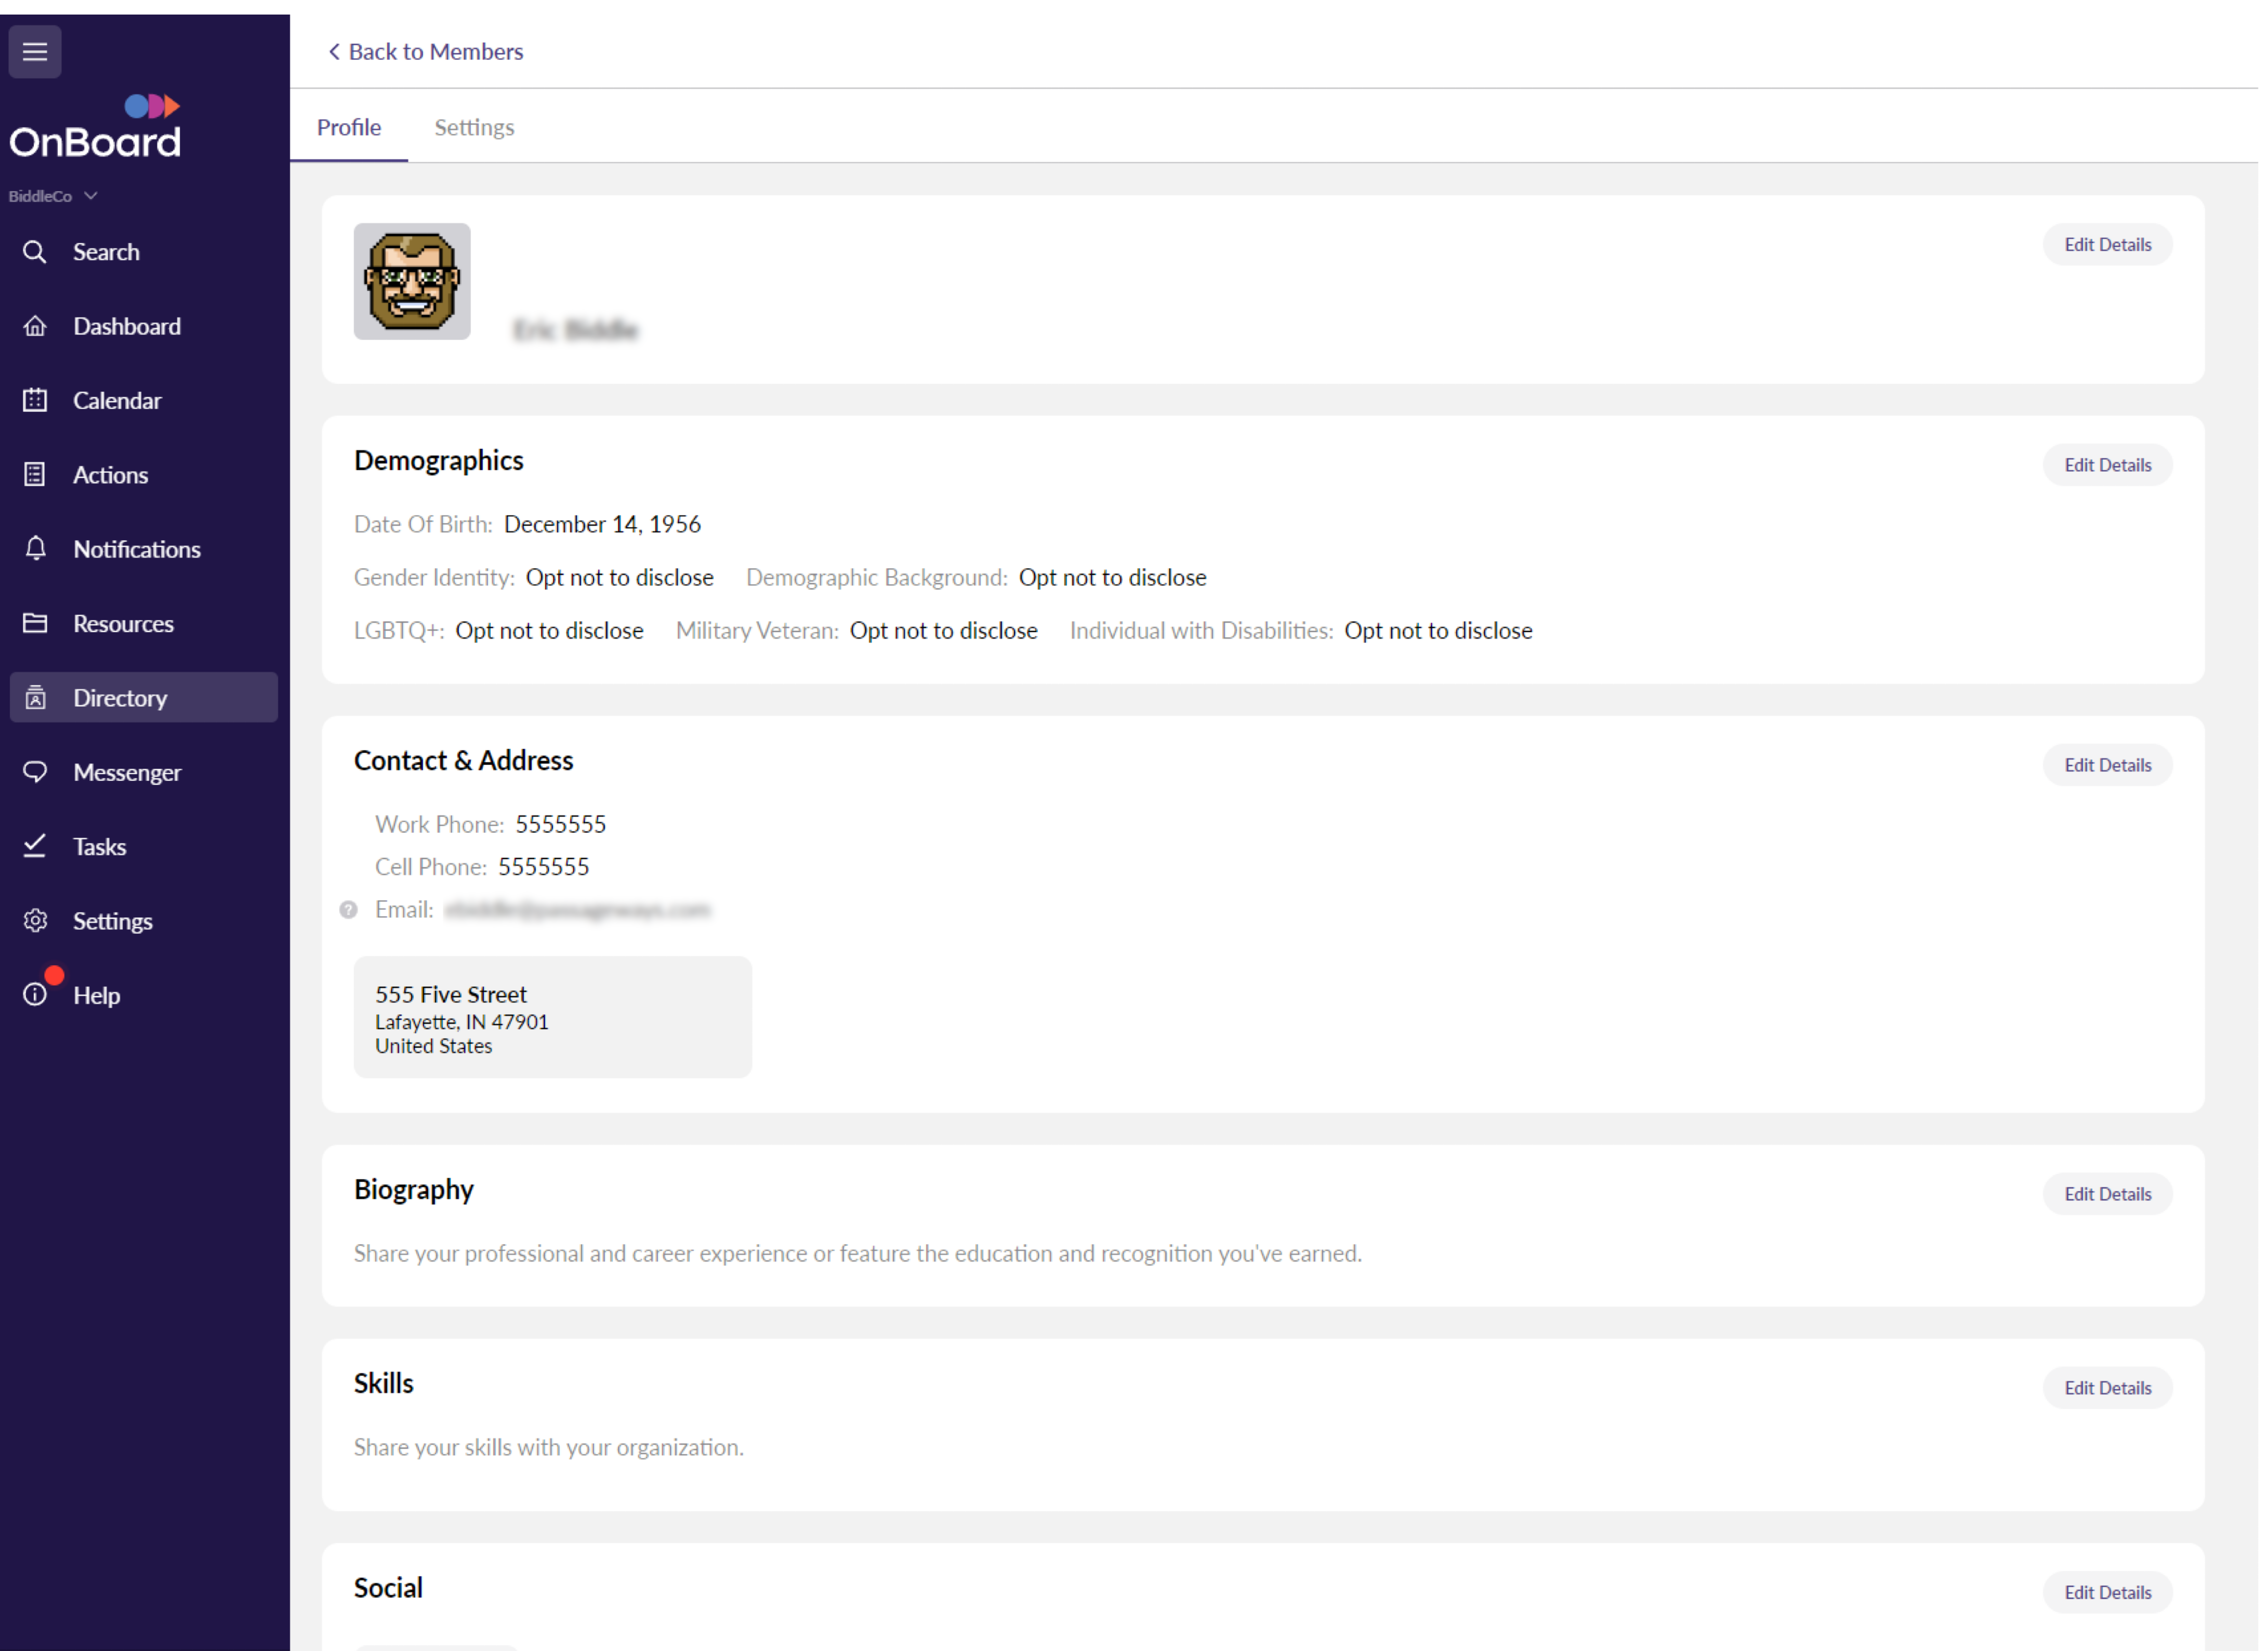Click the Dashboard home icon
The width and height of the screenshot is (2268, 1651).
pyautogui.click(x=35, y=326)
